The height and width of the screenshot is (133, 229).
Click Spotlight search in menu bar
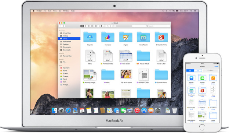click(x=191, y=11)
